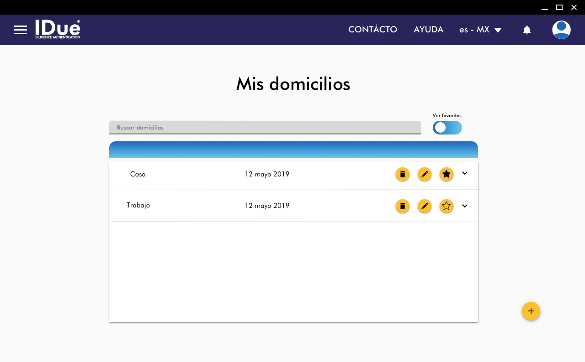
Task: Select the Trabajo address name
Action: [x=138, y=205]
